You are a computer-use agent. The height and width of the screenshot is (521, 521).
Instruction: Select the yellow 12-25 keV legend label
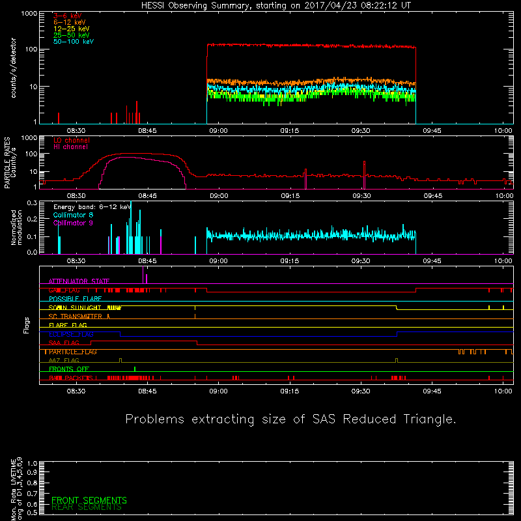coord(72,29)
